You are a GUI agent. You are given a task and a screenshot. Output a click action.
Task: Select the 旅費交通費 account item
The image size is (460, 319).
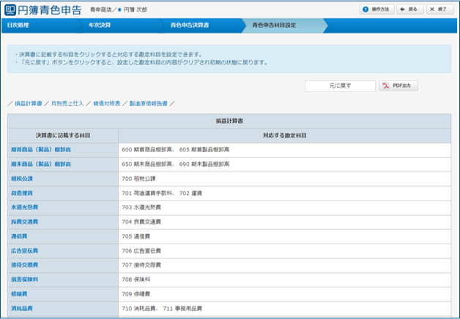coord(25,221)
